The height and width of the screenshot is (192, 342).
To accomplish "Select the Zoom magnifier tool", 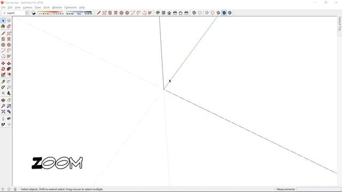I will click(x=3, y=106).
